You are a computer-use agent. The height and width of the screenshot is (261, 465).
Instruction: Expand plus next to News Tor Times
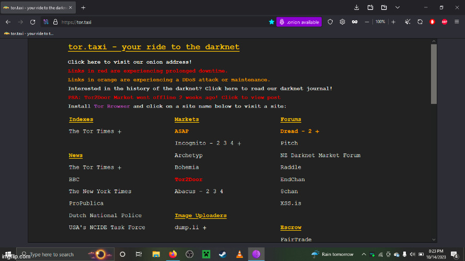119,168
